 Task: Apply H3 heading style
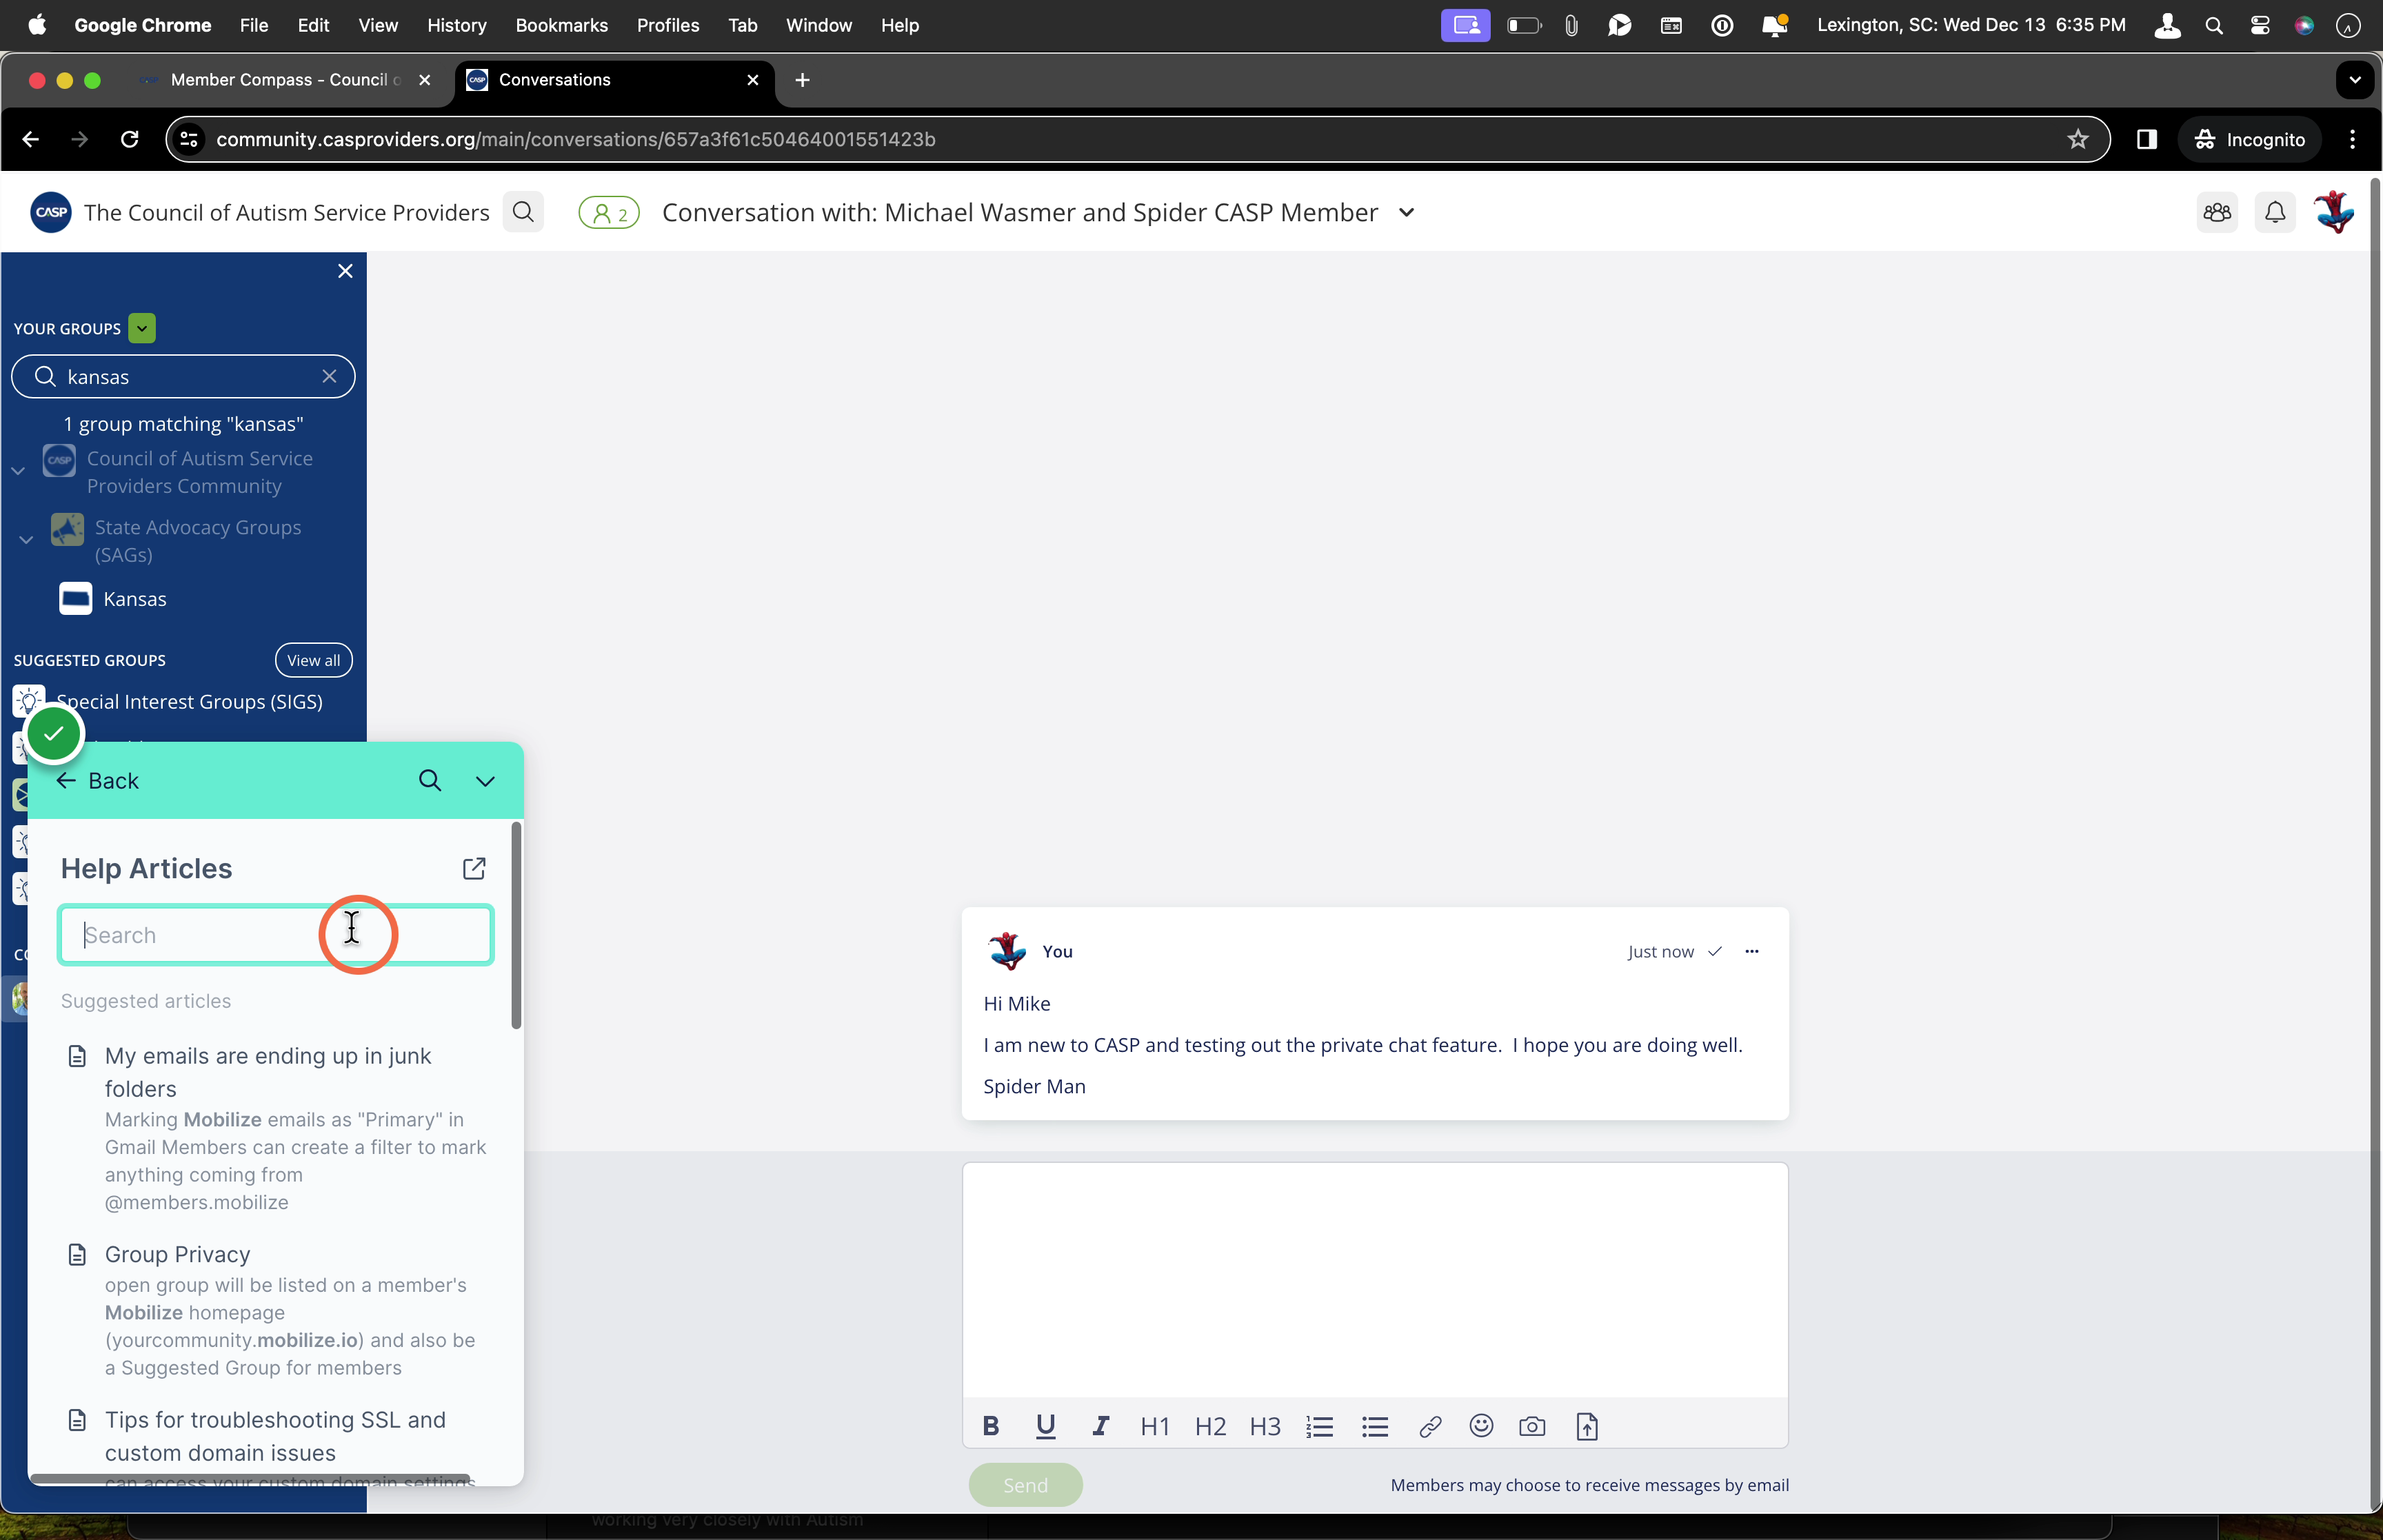(1265, 1426)
